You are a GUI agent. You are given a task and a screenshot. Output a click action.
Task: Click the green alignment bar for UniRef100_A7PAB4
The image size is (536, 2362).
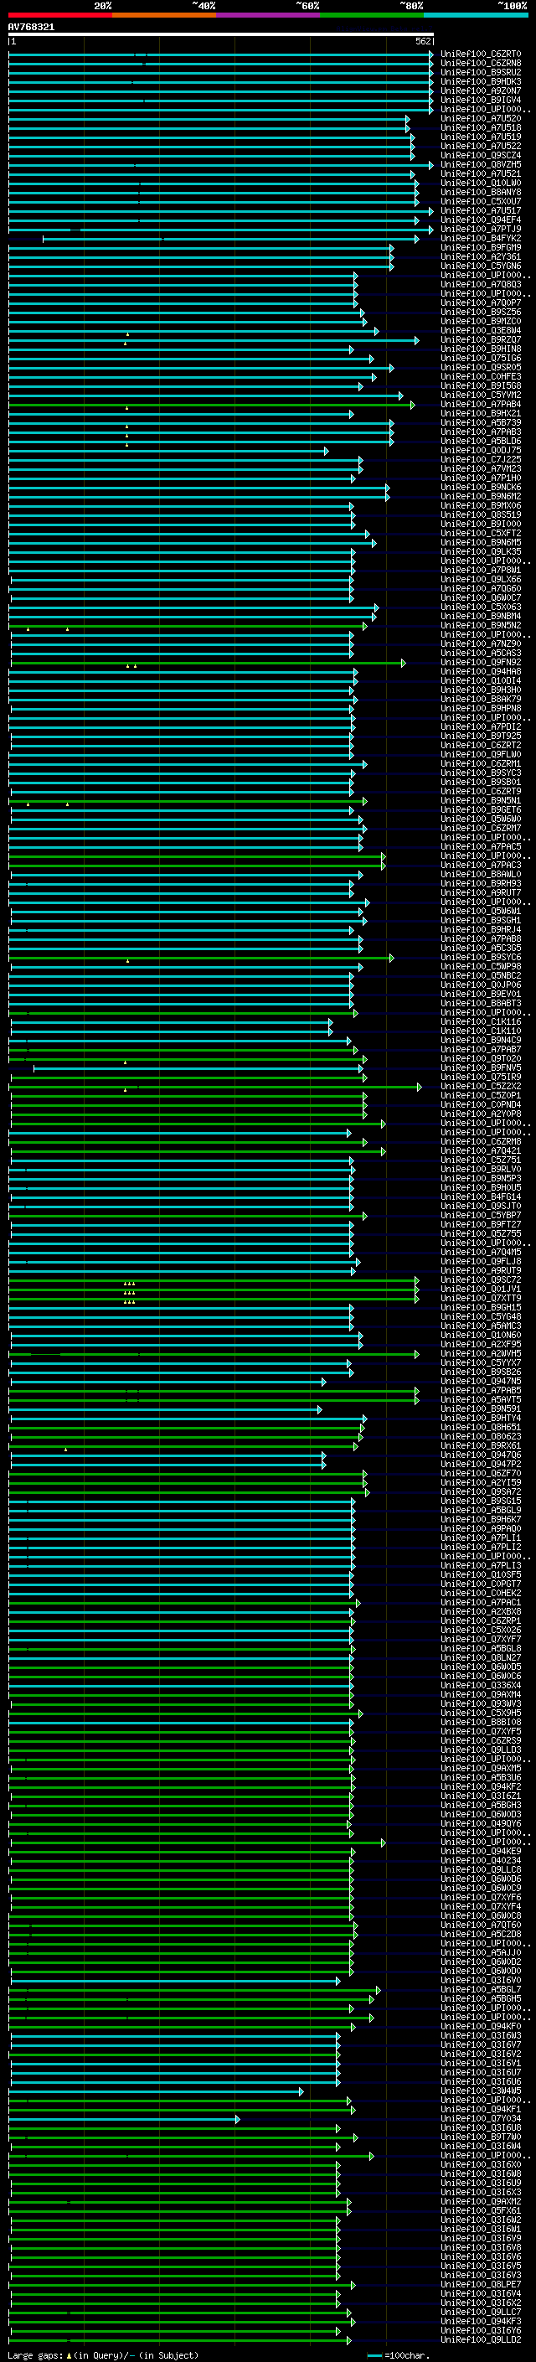(212, 405)
